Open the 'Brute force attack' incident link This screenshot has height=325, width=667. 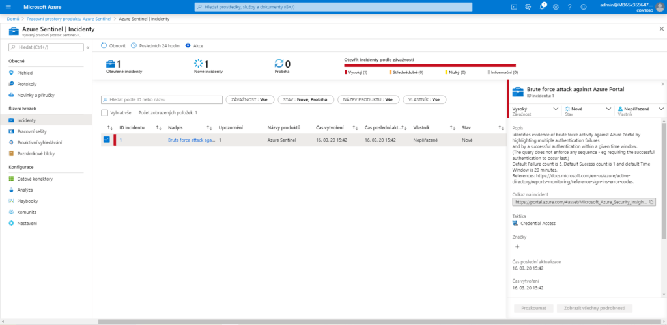(191, 140)
